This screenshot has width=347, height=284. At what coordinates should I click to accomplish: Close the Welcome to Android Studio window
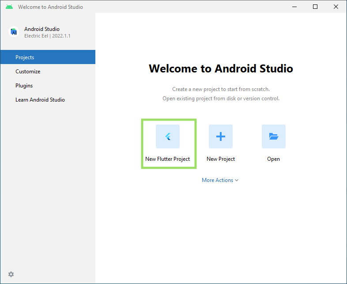pos(336,7)
